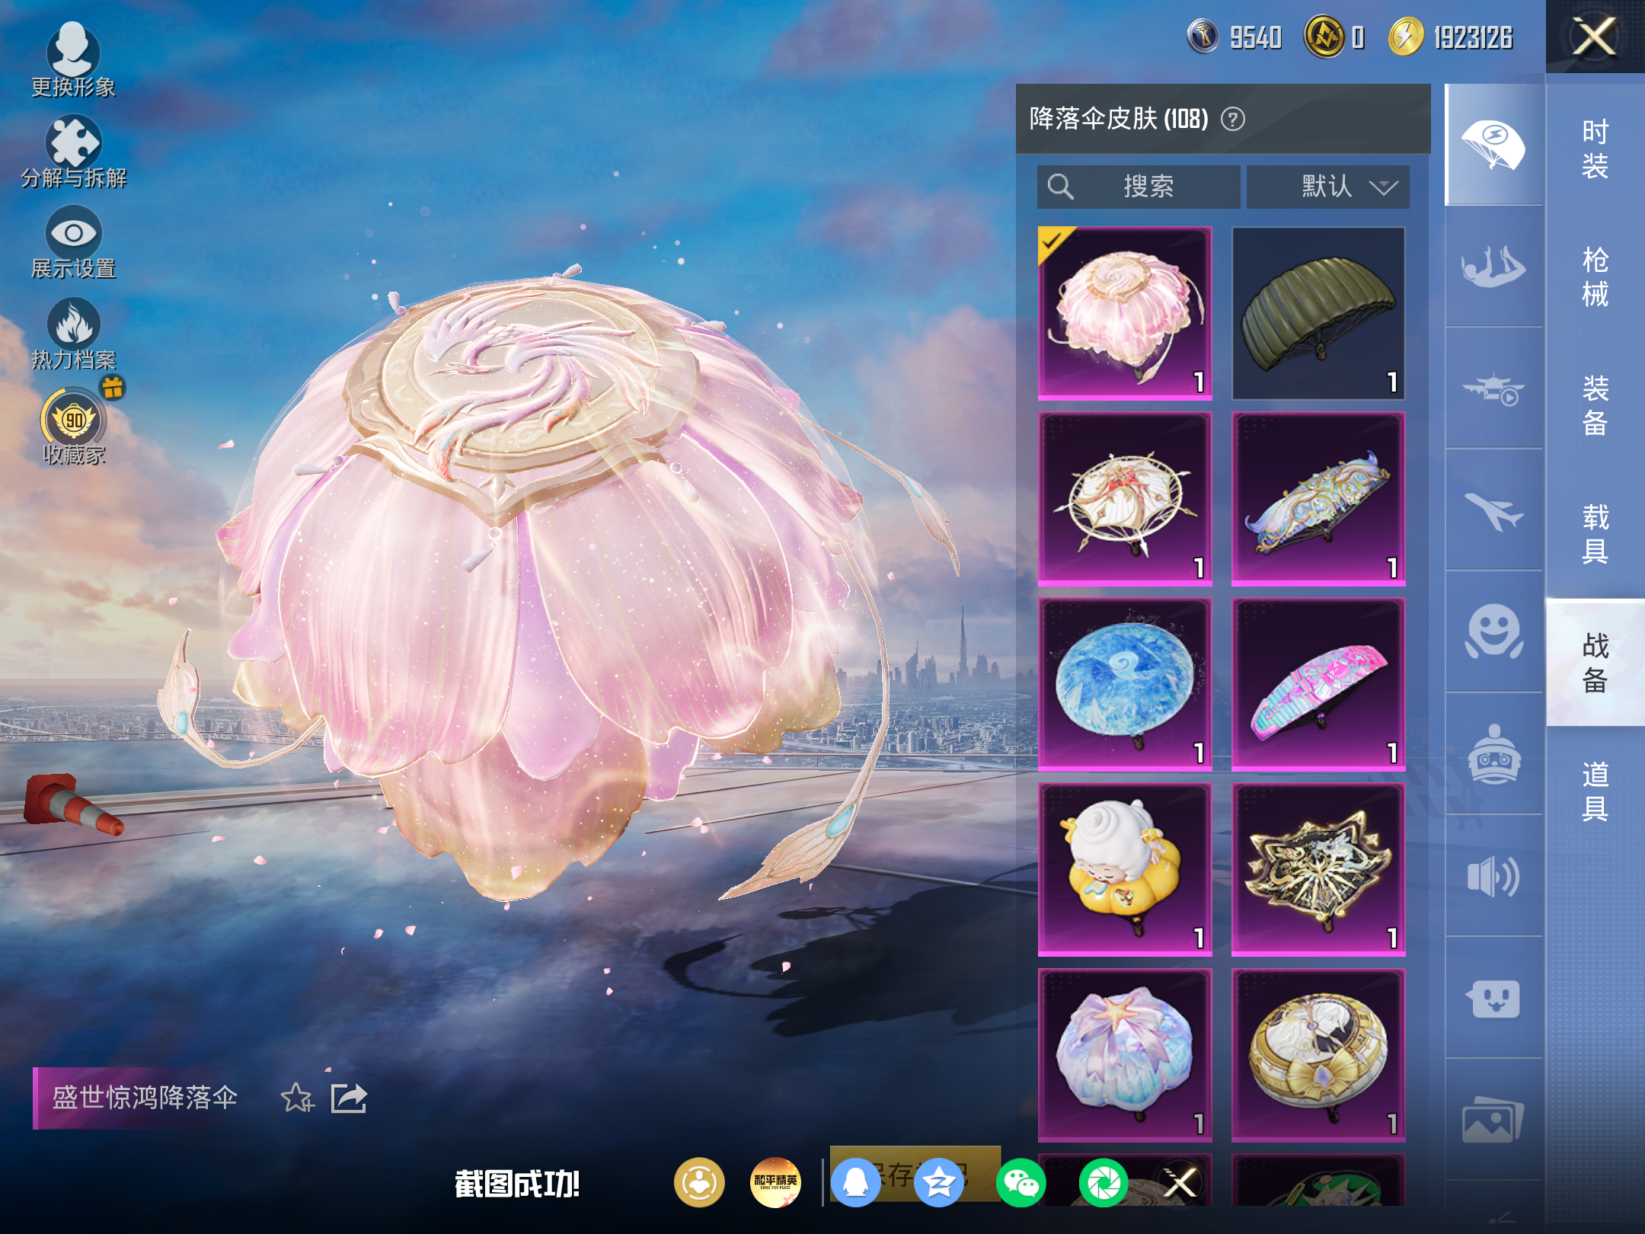
Task: Expand the 默认 sort dropdown
Action: [1327, 187]
